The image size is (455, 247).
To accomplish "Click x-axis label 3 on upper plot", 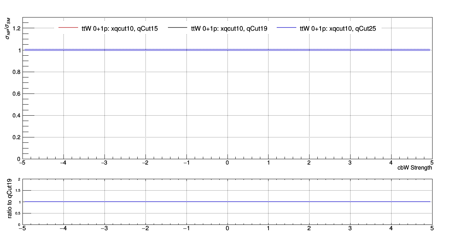I will coord(350,163).
